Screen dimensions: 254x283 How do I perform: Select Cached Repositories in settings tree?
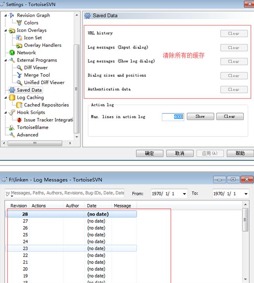point(46,105)
